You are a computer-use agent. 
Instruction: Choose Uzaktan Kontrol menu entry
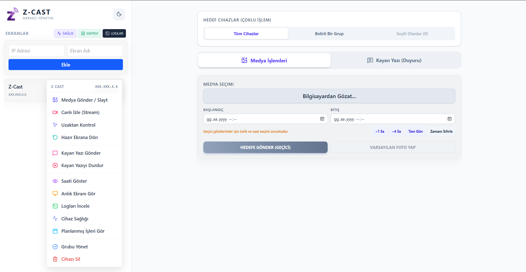pos(84,125)
